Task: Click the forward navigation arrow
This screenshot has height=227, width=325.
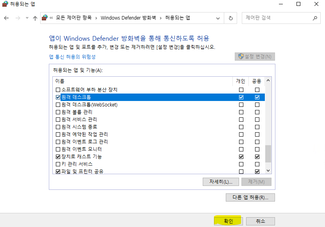Action: click(x=18, y=18)
